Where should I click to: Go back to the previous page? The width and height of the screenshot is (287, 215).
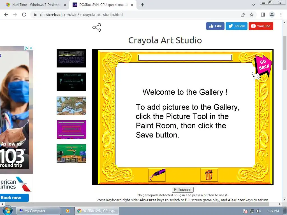[x=6, y=15]
